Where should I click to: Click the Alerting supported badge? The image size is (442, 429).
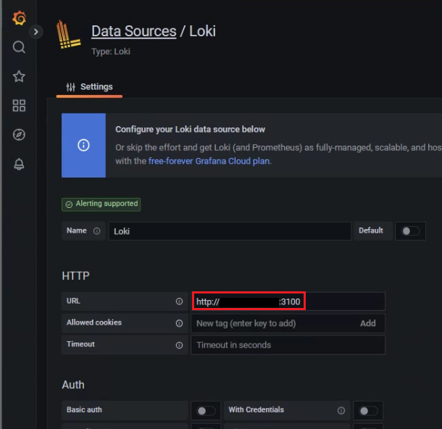(x=101, y=204)
